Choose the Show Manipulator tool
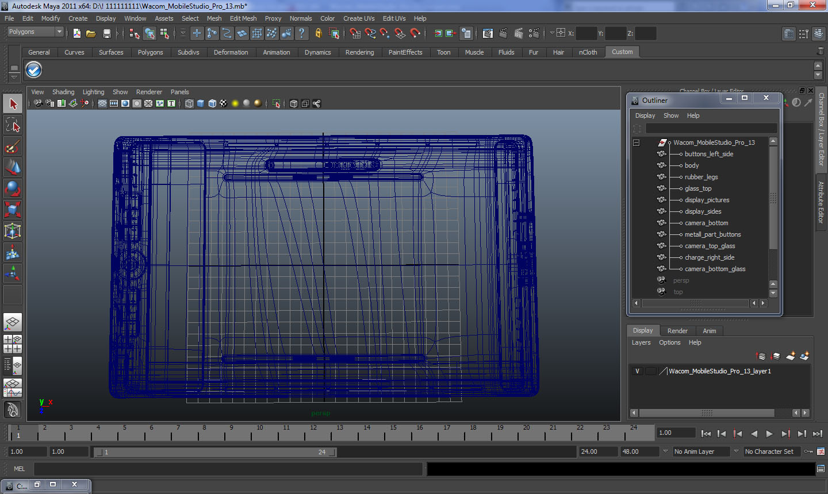Viewport: 828px width, 494px height. pos(13,273)
